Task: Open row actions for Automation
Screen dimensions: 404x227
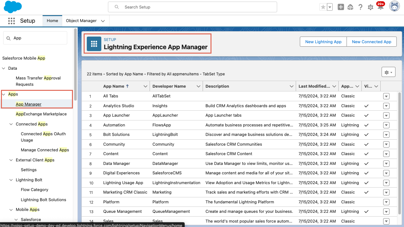Action: (386, 125)
